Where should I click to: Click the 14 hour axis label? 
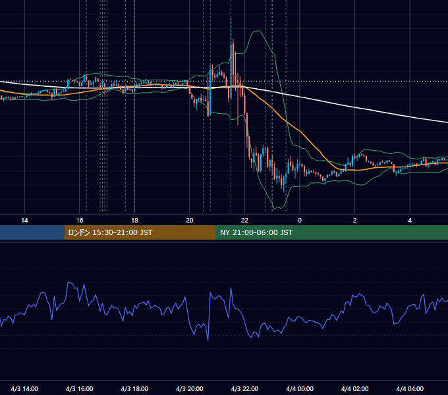24,221
